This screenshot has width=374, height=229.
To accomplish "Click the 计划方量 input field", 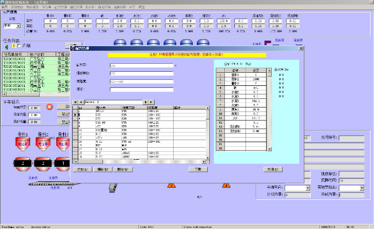I will 297,195.
